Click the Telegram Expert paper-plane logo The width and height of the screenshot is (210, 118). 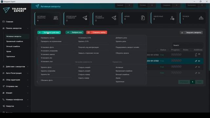tap(6, 10)
